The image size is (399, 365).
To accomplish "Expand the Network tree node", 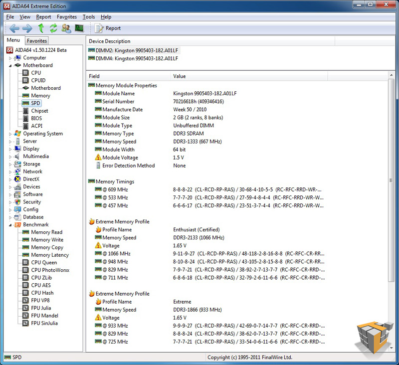I will [x=10, y=172].
